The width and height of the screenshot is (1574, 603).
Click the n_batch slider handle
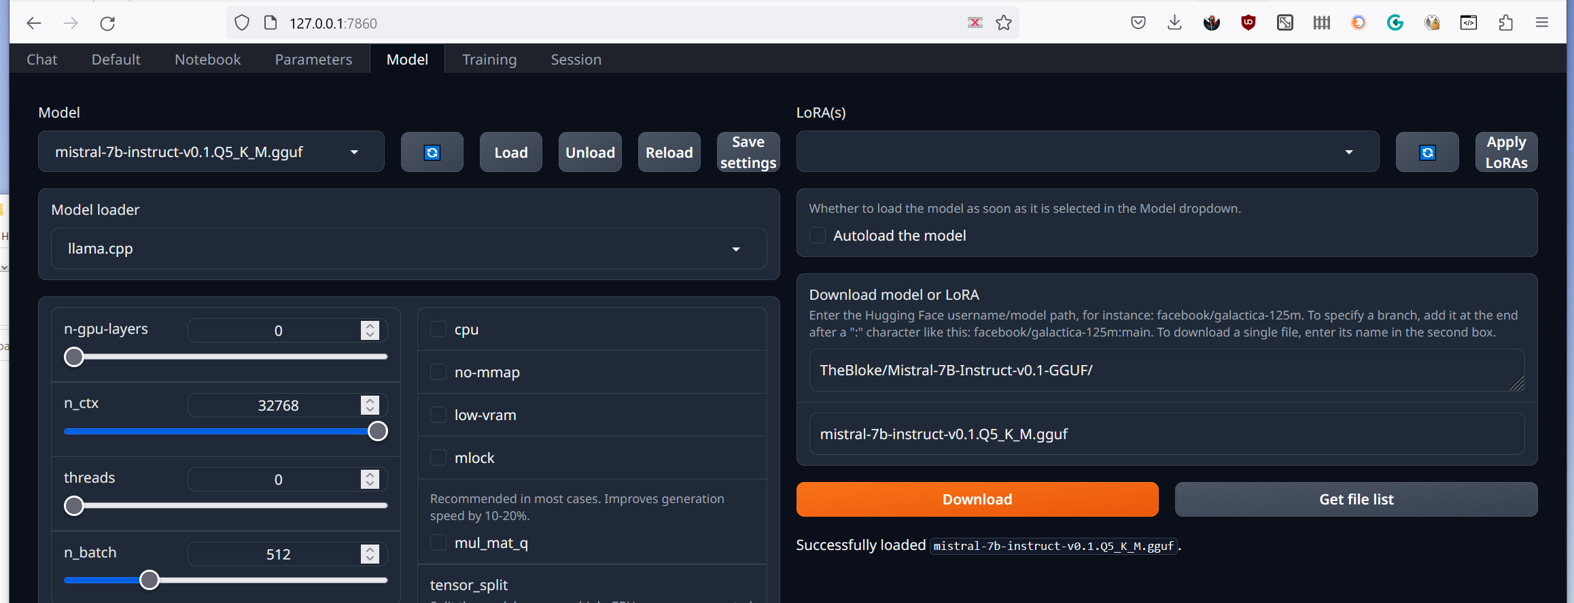[150, 581]
